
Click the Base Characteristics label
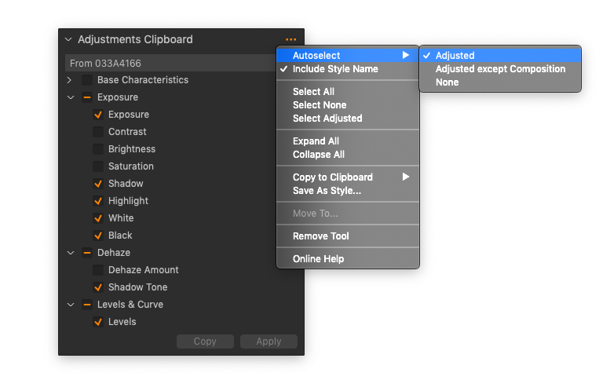[143, 80]
